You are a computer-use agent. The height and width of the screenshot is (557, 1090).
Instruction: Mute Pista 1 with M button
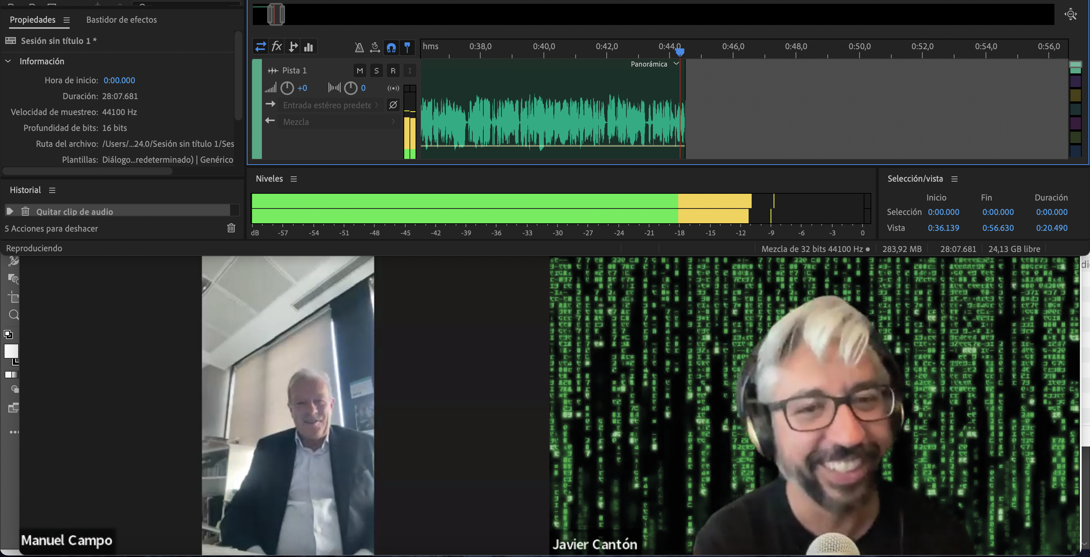(x=360, y=71)
